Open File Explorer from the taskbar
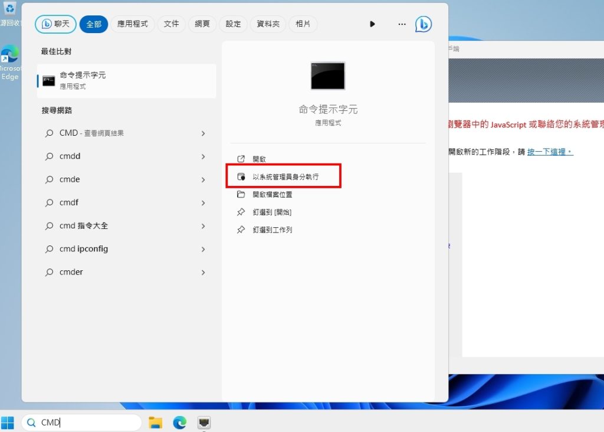The height and width of the screenshot is (432, 604). [155, 423]
